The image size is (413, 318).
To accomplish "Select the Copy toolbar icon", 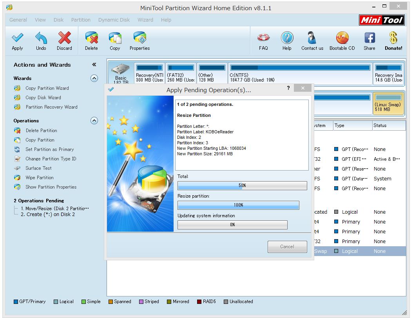I will (x=115, y=38).
